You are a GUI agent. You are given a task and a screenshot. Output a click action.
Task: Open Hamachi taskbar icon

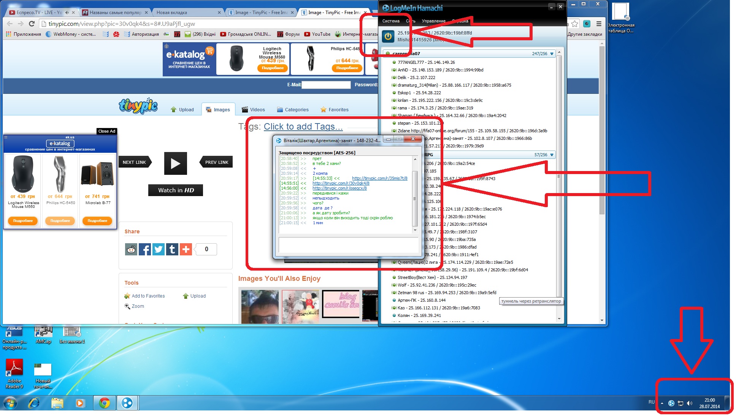(127, 403)
